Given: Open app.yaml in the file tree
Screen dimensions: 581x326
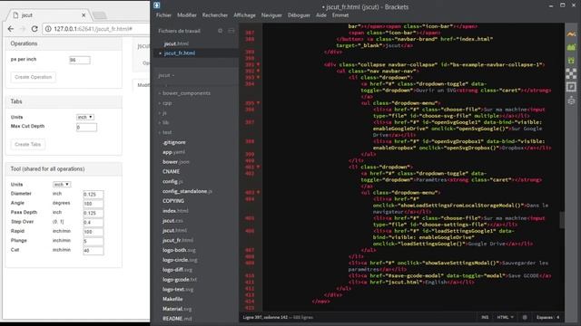Looking at the screenshot, I should coord(173,152).
